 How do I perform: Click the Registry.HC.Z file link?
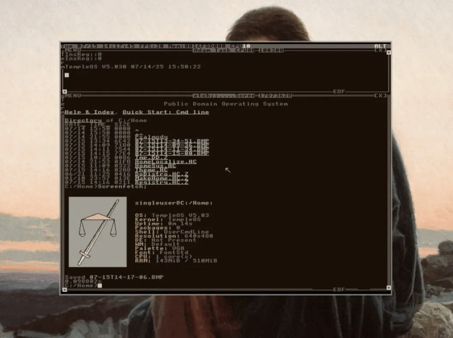(161, 182)
